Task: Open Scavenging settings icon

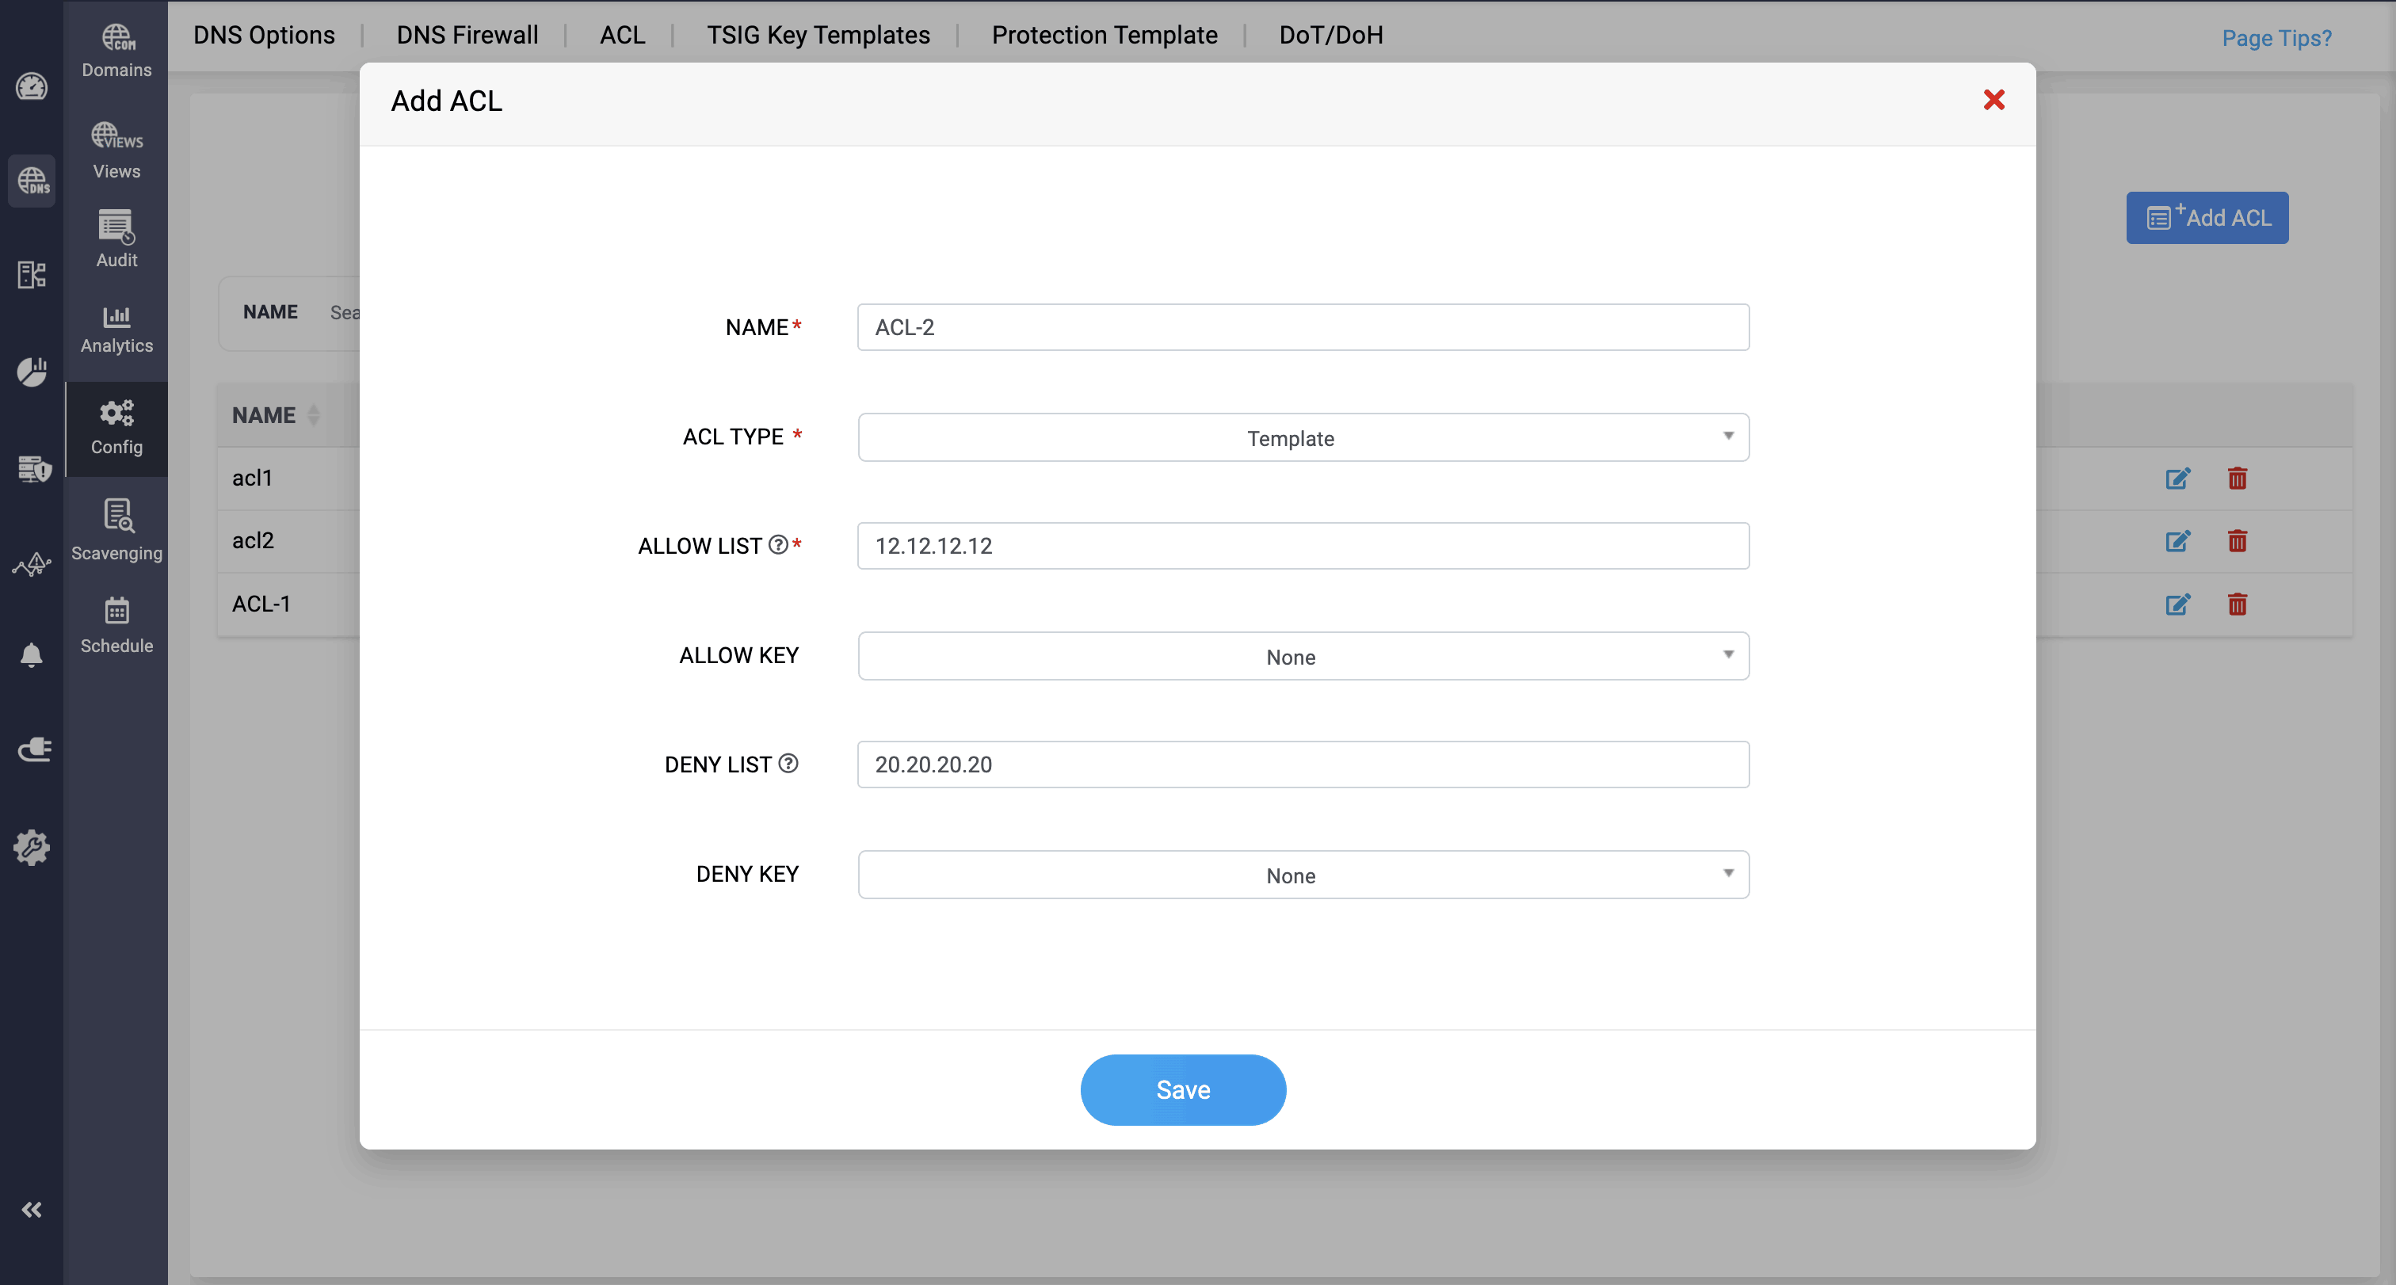Action: 116,530
